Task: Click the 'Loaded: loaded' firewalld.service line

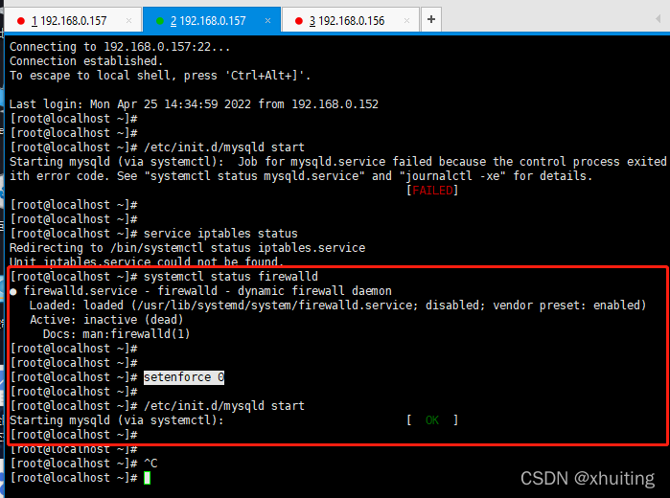Action: click(x=337, y=306)
